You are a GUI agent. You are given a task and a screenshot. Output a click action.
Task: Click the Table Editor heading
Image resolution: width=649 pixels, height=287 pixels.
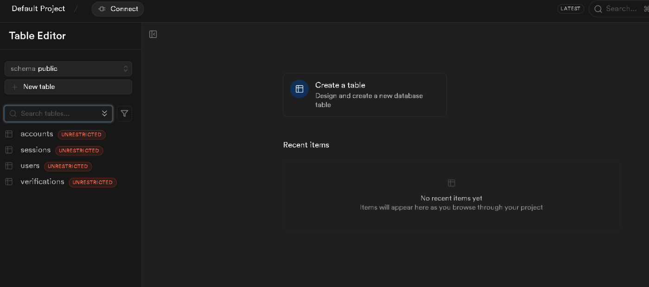pos(38,36)
